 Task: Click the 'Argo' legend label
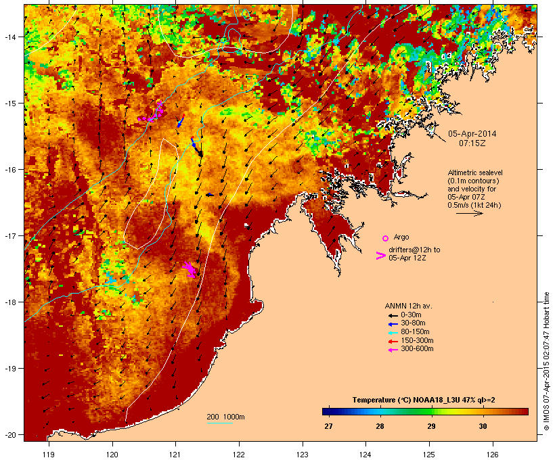coord(401,237)
